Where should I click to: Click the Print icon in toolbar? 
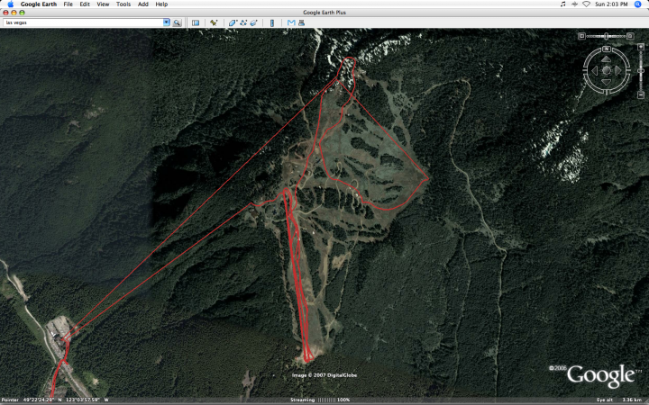point(301,22)
